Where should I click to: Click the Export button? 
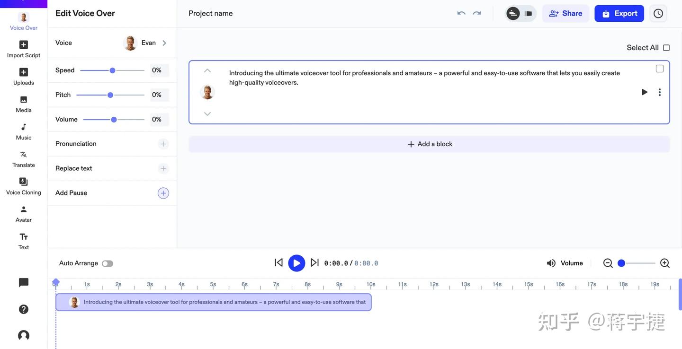[x=619, y=14]
